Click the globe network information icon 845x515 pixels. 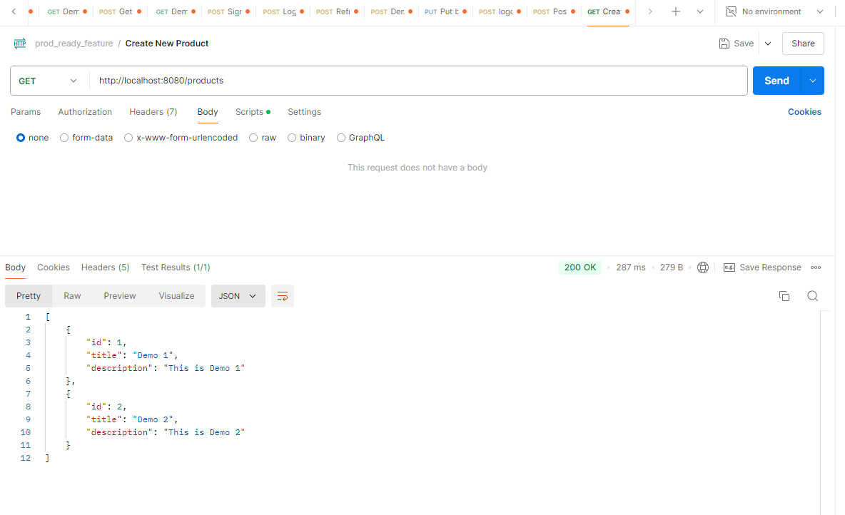pos(703,267)
